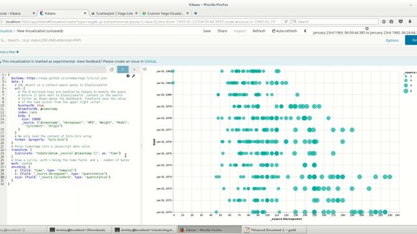Open the Inspect menu item
The image size is (417, 234).
pyautogui.click(x=240, y=31)
